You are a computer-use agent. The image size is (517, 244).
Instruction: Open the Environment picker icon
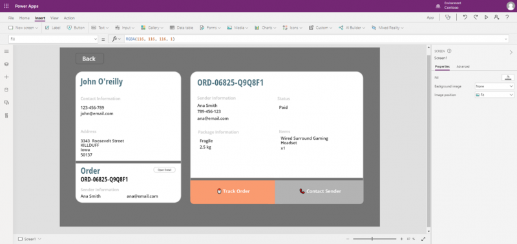(438, 6)
